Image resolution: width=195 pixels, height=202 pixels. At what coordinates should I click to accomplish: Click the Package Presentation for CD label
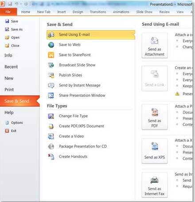83,147
